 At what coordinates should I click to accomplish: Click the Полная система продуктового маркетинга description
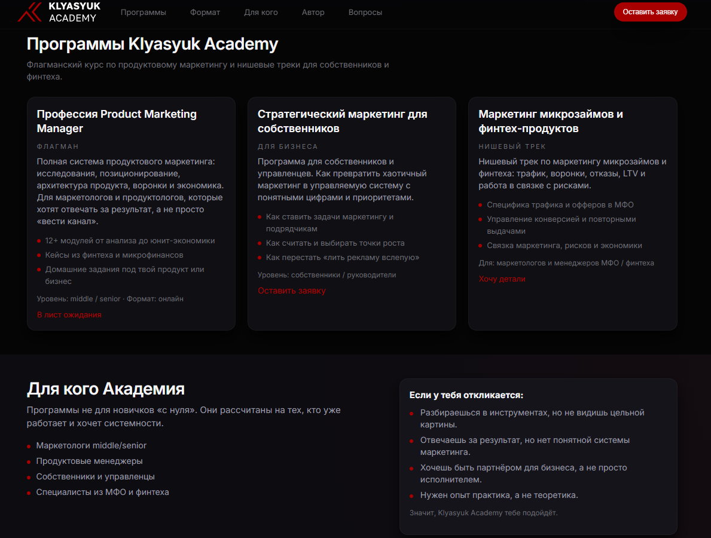pos(130,191)
